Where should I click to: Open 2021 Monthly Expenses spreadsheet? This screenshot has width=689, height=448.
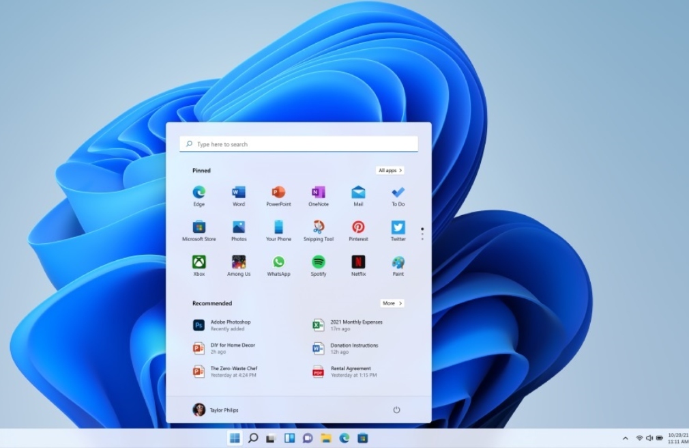(348, 325)
